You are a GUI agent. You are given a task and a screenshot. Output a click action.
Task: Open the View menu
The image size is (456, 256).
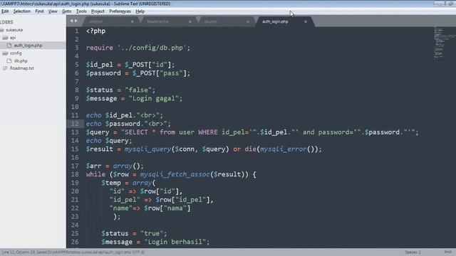[x=53, y=11]
